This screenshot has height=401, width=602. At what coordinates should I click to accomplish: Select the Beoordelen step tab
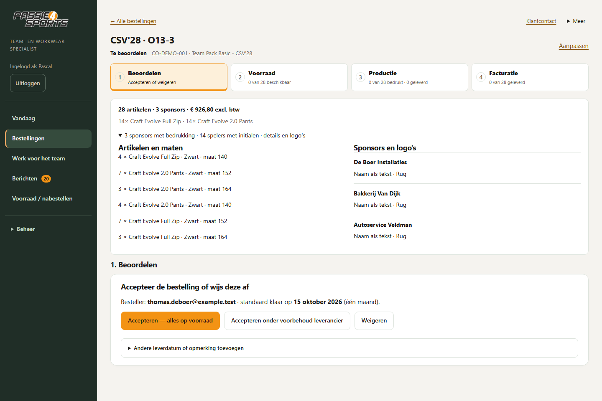pyautogui.click(x=169, y=77)
